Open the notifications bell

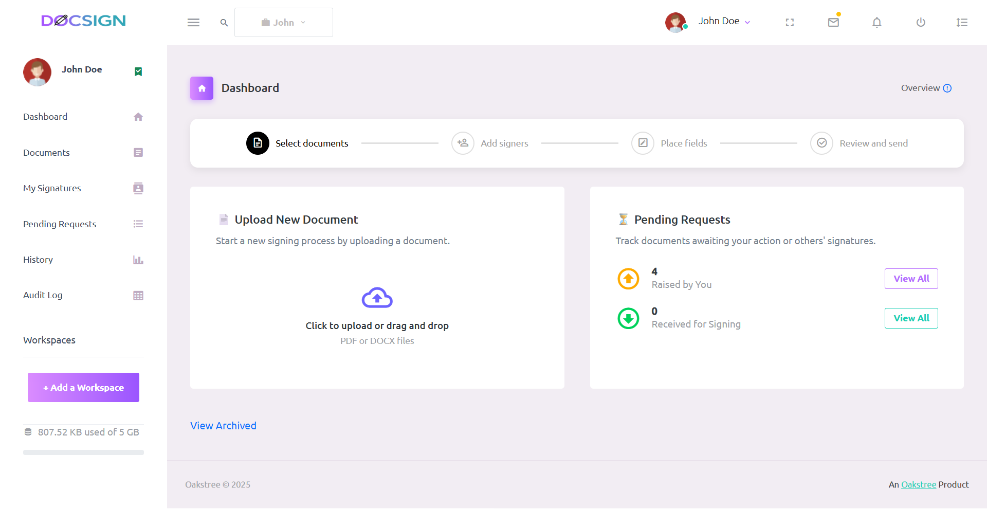pyautogui.click(x=877, y=22)
